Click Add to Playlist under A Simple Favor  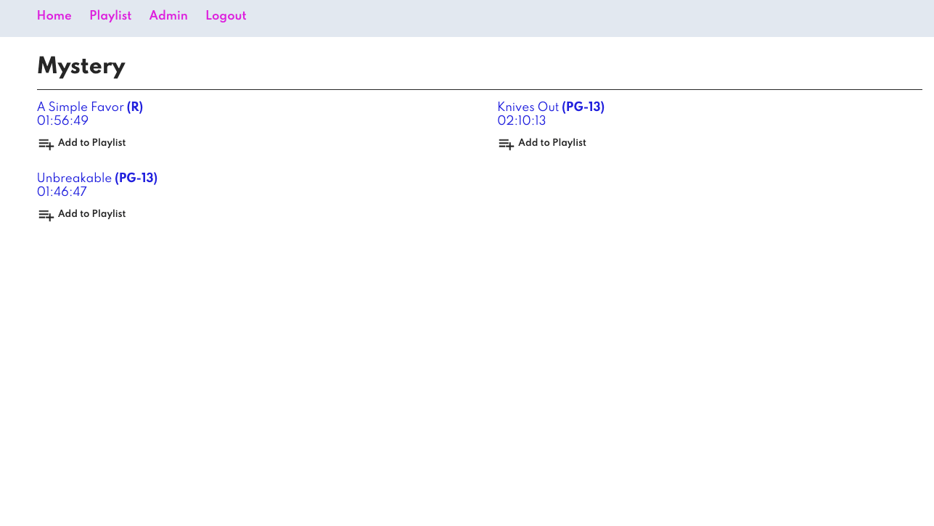[x=91, y=143]
